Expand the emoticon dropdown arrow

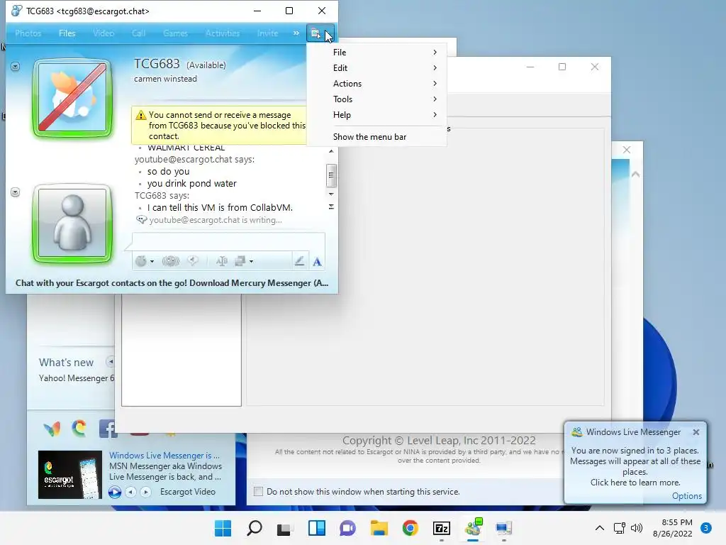[x=152, y=261]
